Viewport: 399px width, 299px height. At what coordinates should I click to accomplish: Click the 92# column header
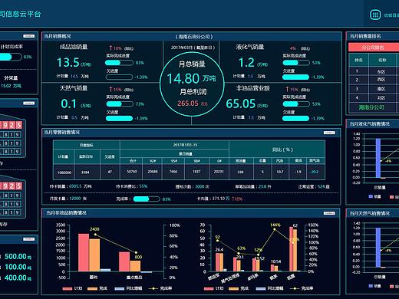pos(153,161)
